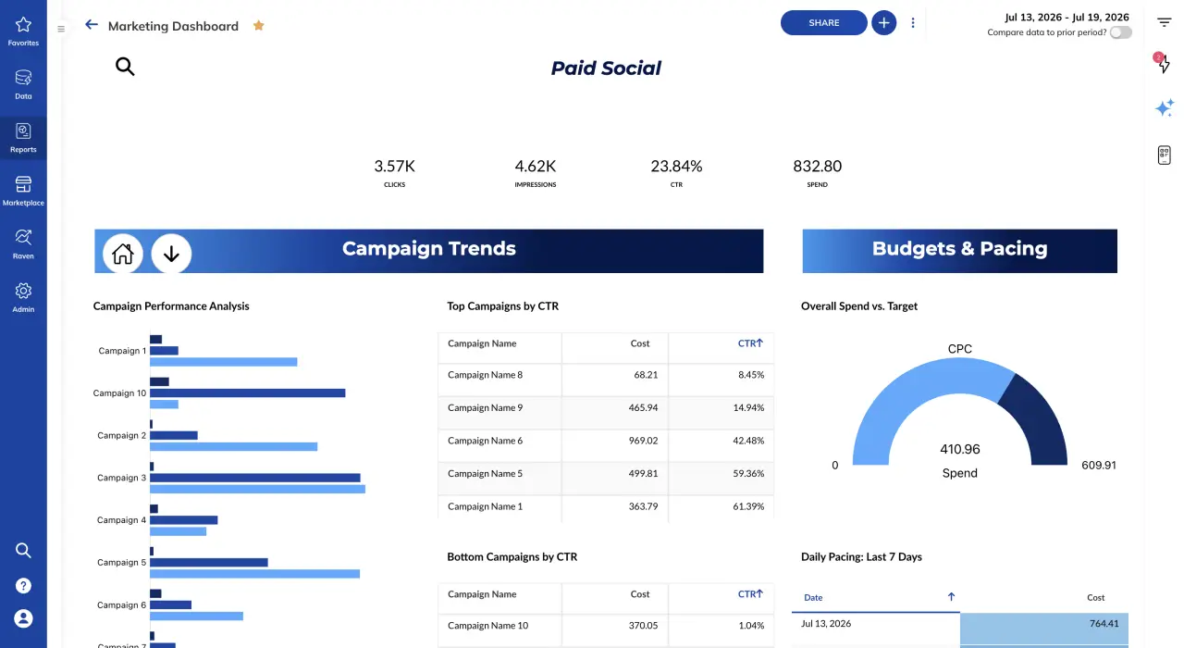The width and height of the screenshot is (1184, 648).
Task: Open the filter lines icon
Action: 1164,22
